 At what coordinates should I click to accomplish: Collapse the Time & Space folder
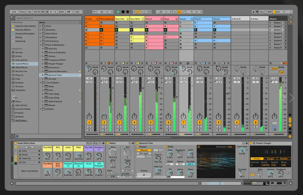pos(40,83)
